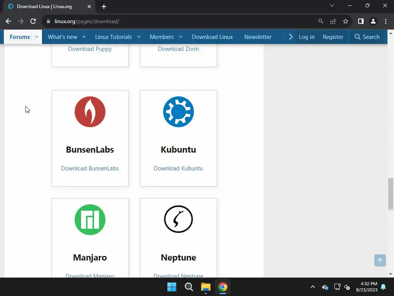Open the Windows Start menu
Image resolution: width=394 pixels, height=296 pixels.
tap(172, 287)
